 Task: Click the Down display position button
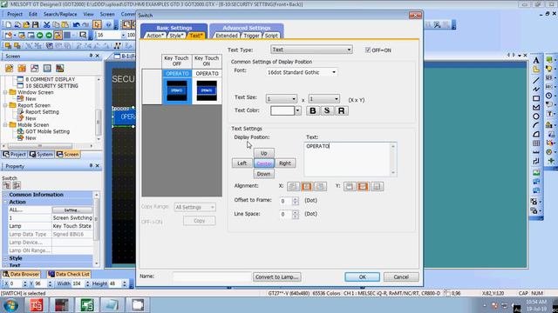(x=263, y=174)
